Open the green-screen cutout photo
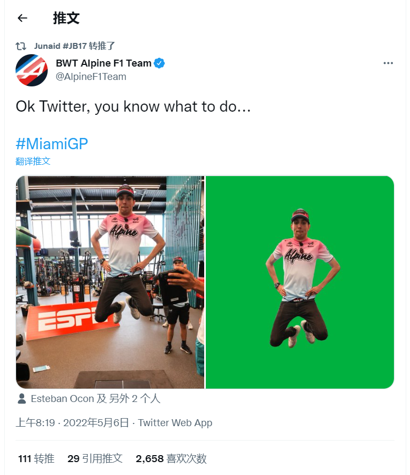The image size is (410, 475). tap(300, 282)
